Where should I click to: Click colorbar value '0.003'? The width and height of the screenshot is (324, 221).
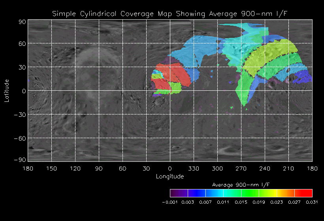tap(188, 202)
